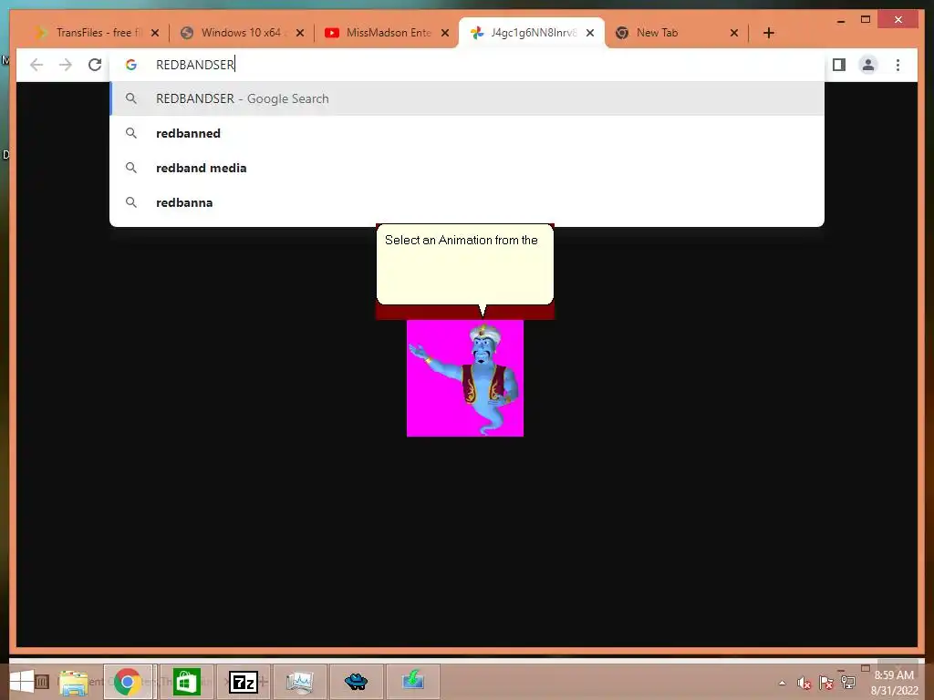
Task: Close the New Tab tab
Action: click(734, 33)
